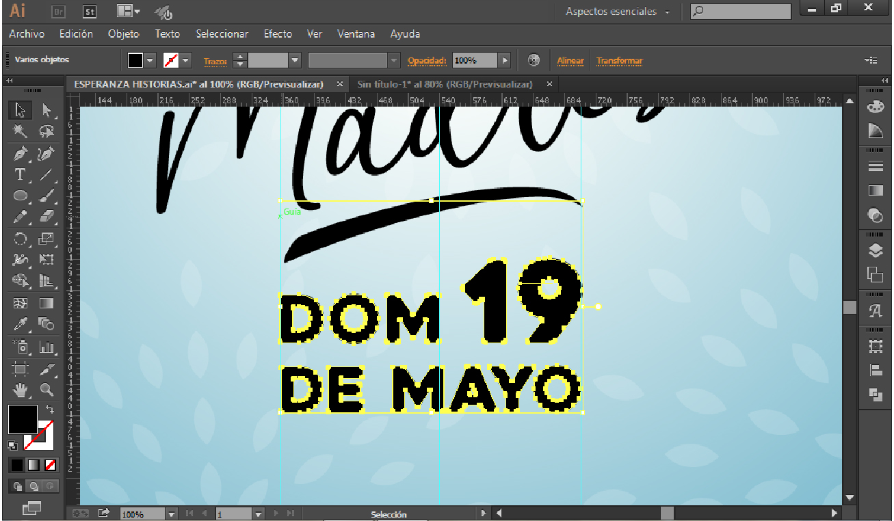The width and height of the screenshot is (894, 521).
Task: Open the fill color dropdown in control bar
Action: tap(150, 60)
